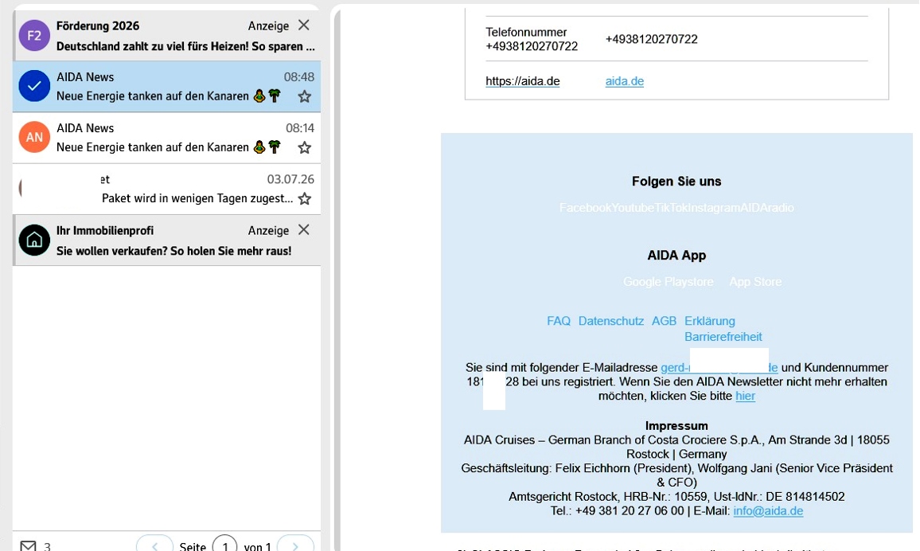This screenshot has width=920, height=551.
Task: Open the FAQ link
Action: pyautogui.click(x=559, y=321)
